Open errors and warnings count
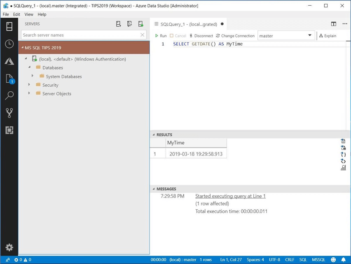 click(23, 260)
